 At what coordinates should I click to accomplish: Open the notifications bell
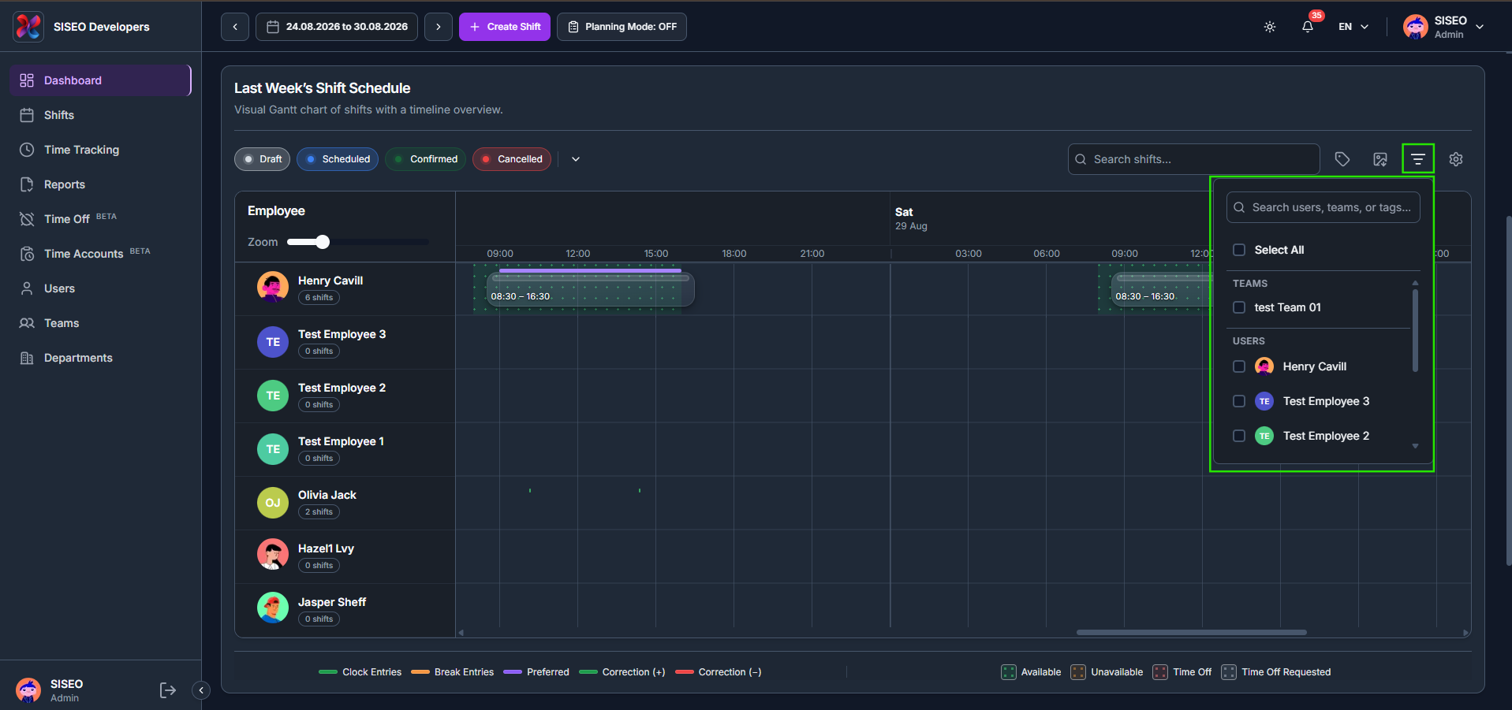(1307, 27)
